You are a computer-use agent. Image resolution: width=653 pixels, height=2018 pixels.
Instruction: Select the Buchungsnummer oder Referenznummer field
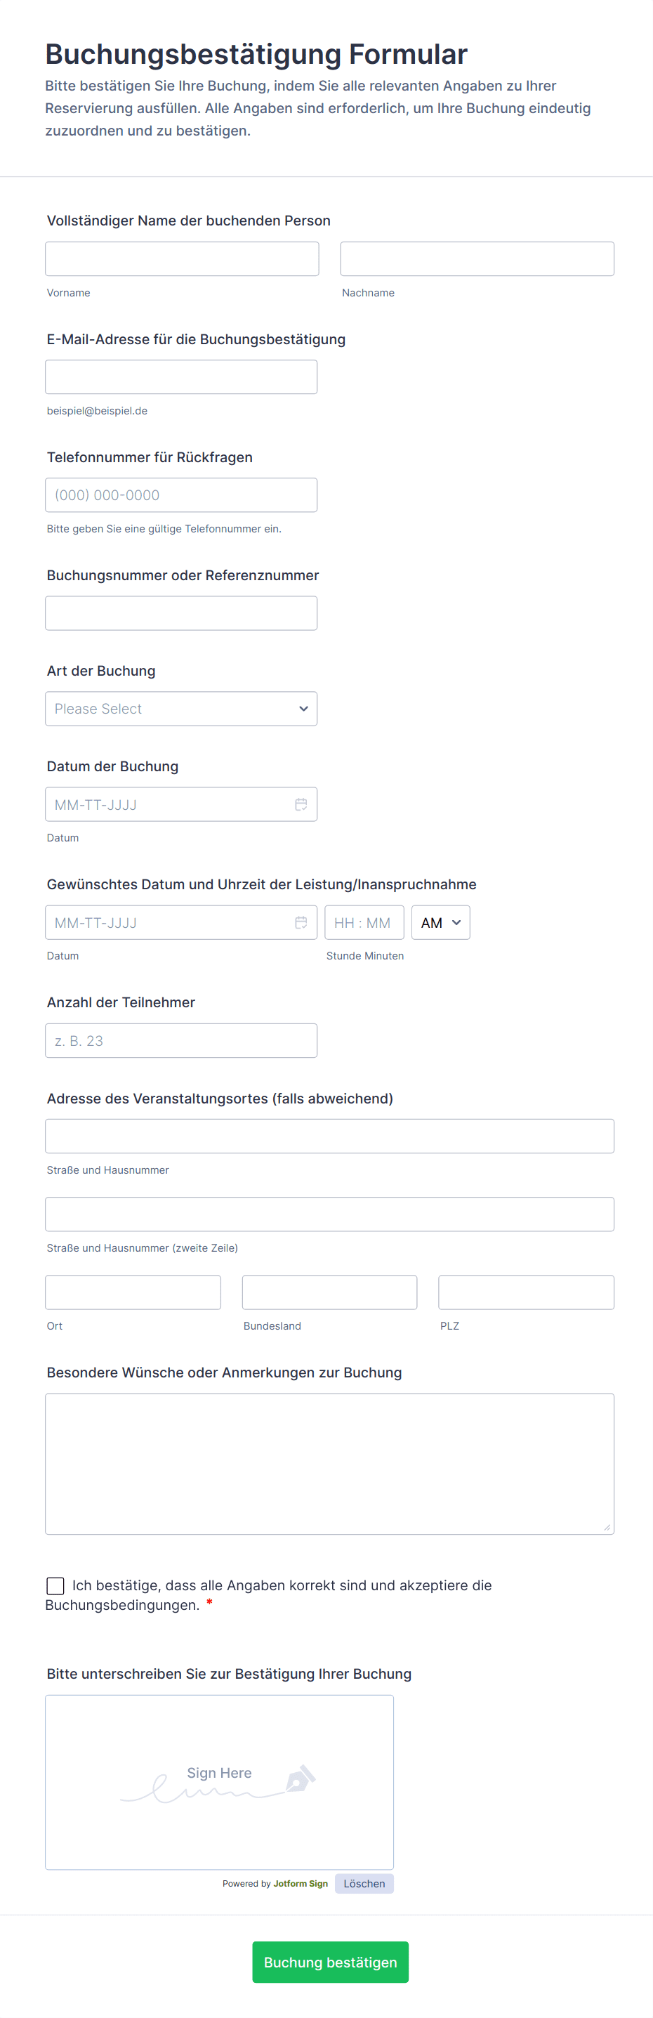(181, 613)
